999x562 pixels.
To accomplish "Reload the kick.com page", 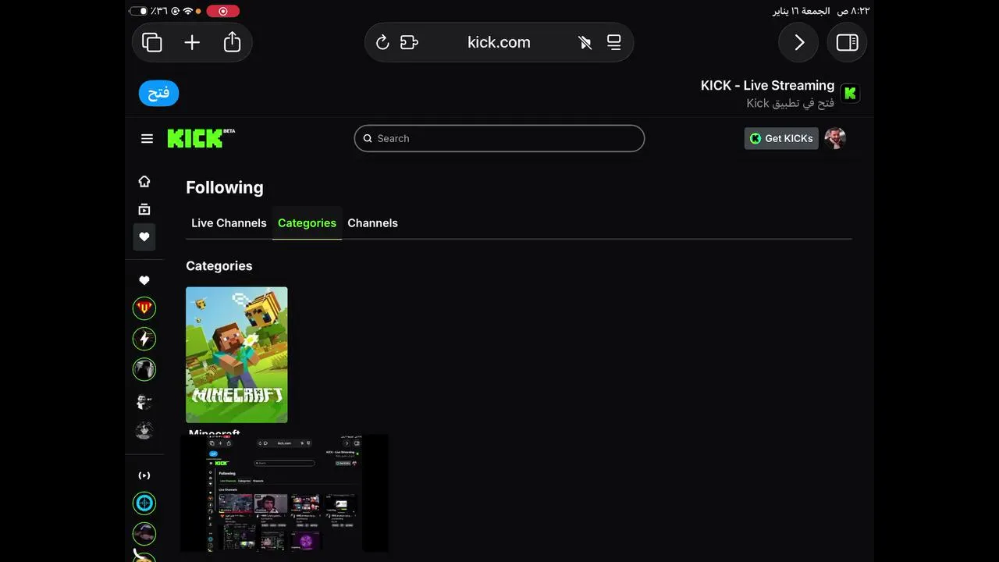I will point(382,42).
